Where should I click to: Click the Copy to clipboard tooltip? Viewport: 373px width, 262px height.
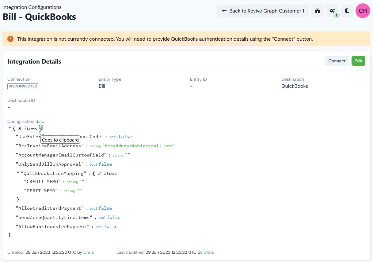[60, 140]
